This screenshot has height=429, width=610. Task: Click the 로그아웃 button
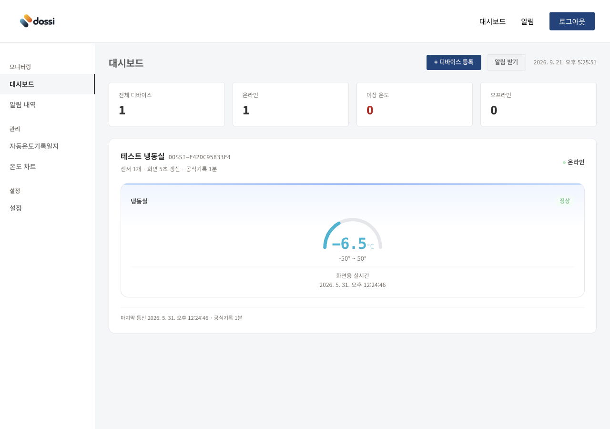click(x=572, y=21)
